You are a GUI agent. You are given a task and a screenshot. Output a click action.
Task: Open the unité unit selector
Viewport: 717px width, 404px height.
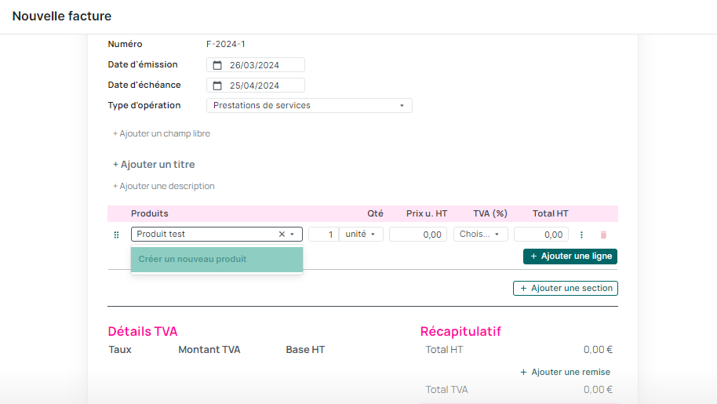362,235
